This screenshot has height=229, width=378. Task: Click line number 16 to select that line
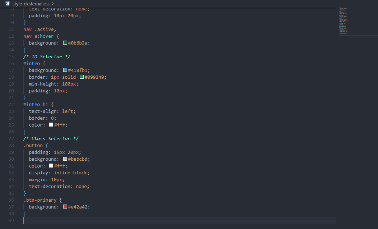point(11,63)
